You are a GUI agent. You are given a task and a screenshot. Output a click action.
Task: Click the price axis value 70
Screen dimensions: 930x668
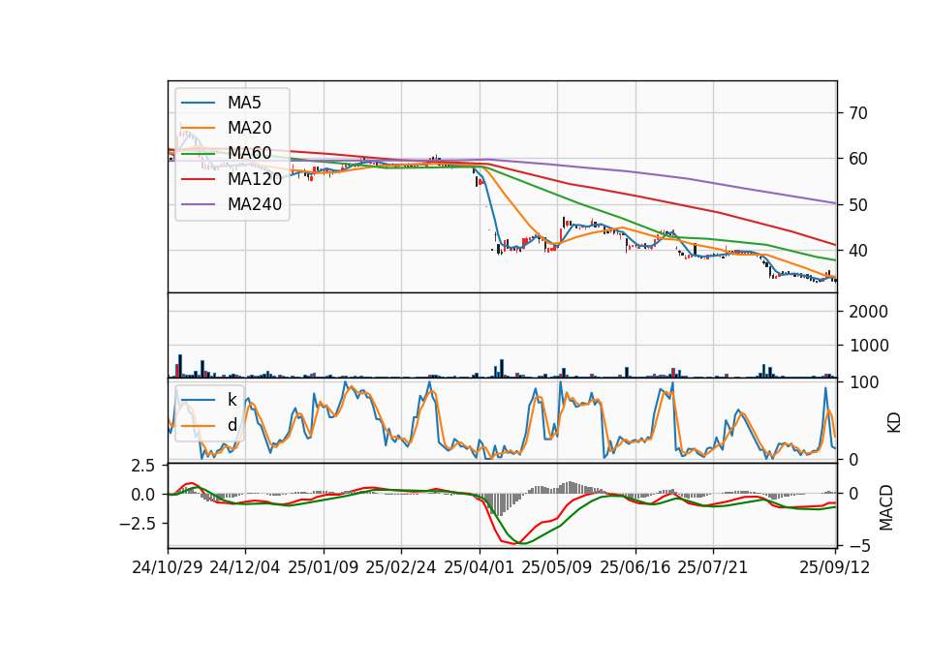[857, 113]
